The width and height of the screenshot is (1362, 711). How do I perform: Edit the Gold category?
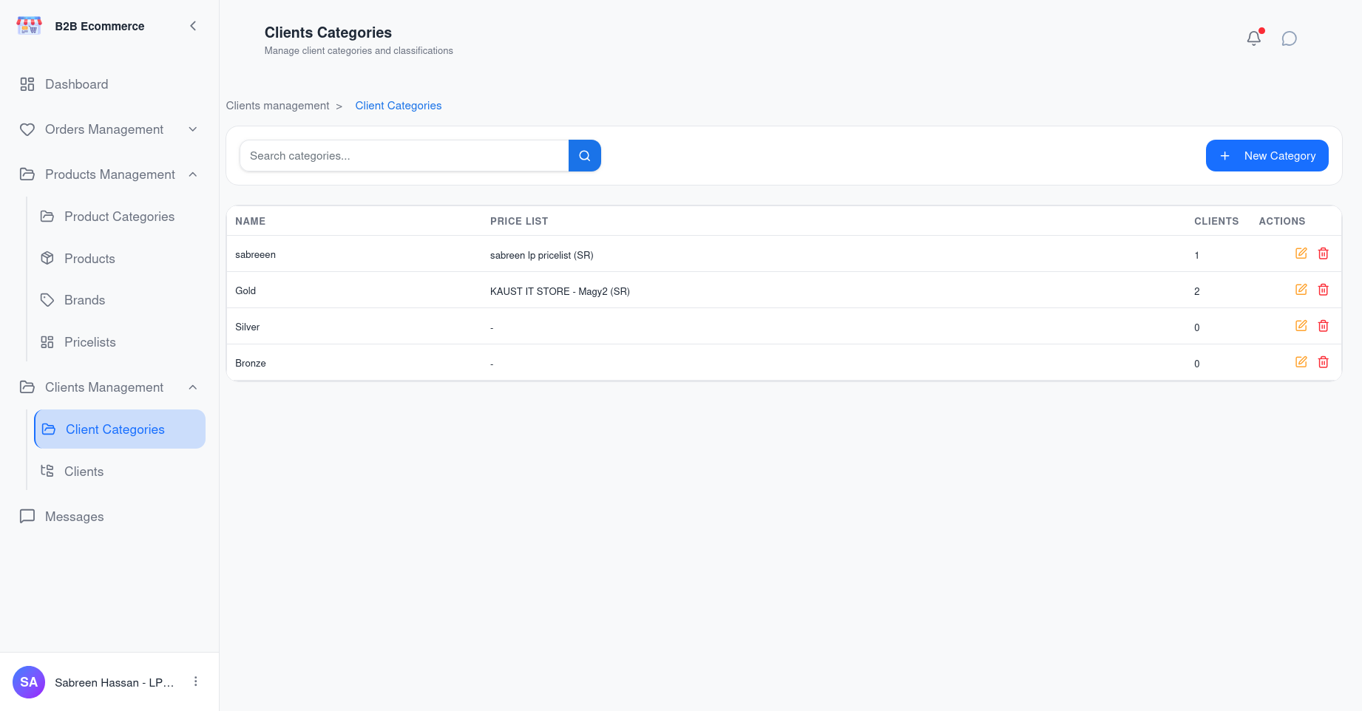tap(1301, 290)
